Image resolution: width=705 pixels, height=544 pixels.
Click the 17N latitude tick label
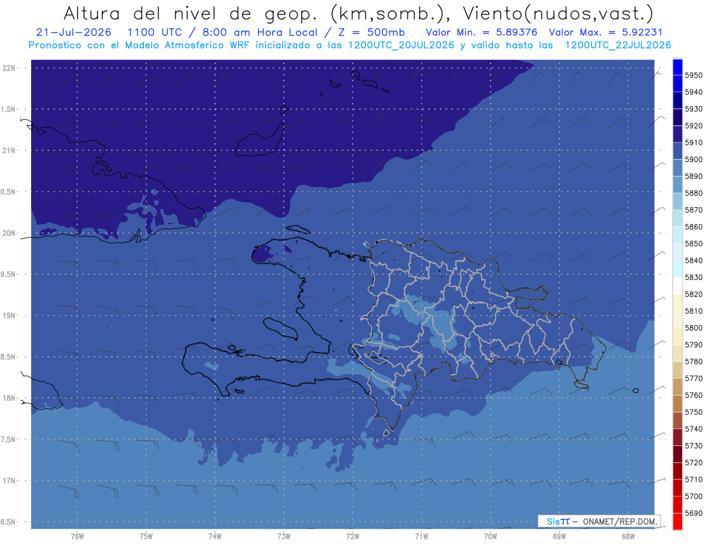pyautogui.click(x=10, y=481)
